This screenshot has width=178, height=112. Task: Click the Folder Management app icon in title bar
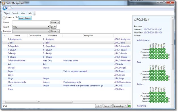[3, 3]
